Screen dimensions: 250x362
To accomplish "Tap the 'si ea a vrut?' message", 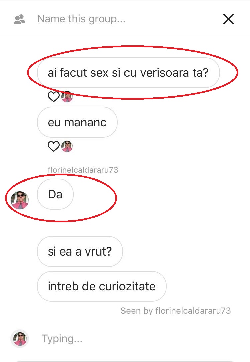I will [x=80, y=251].
